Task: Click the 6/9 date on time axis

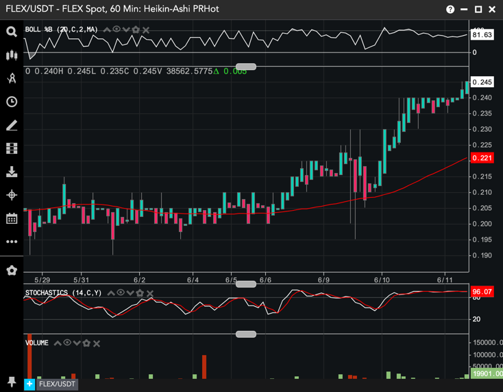Action: [x=323, y=280]
